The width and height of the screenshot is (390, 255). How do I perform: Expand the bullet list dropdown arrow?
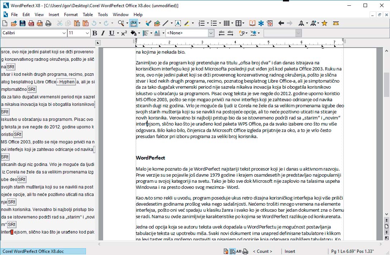(x=220, y=23)
